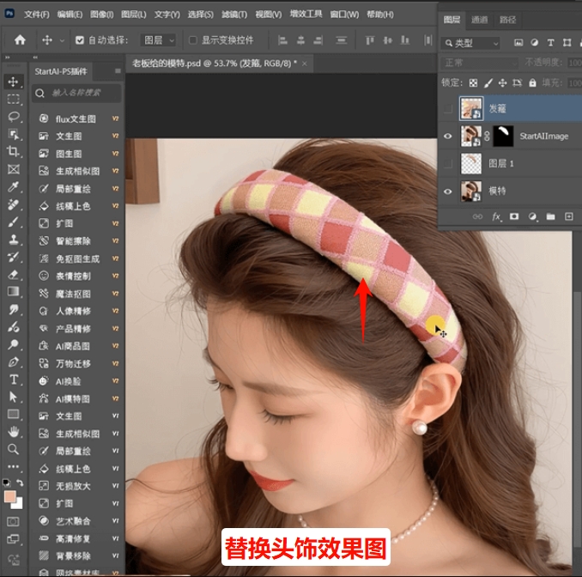The height and width of the screenshot is (577, 582).
Task: Click the new adjustment layer icon
Action: click(x=532, y=216)
